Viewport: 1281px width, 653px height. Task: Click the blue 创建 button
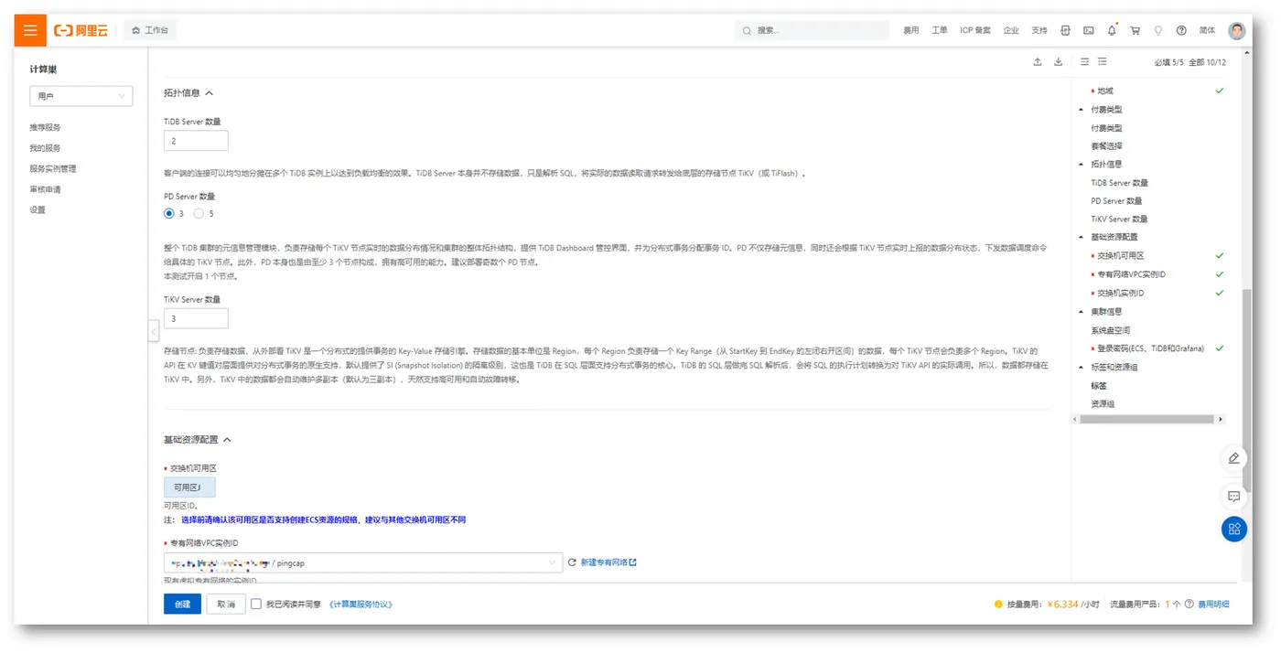coord(183,604)
